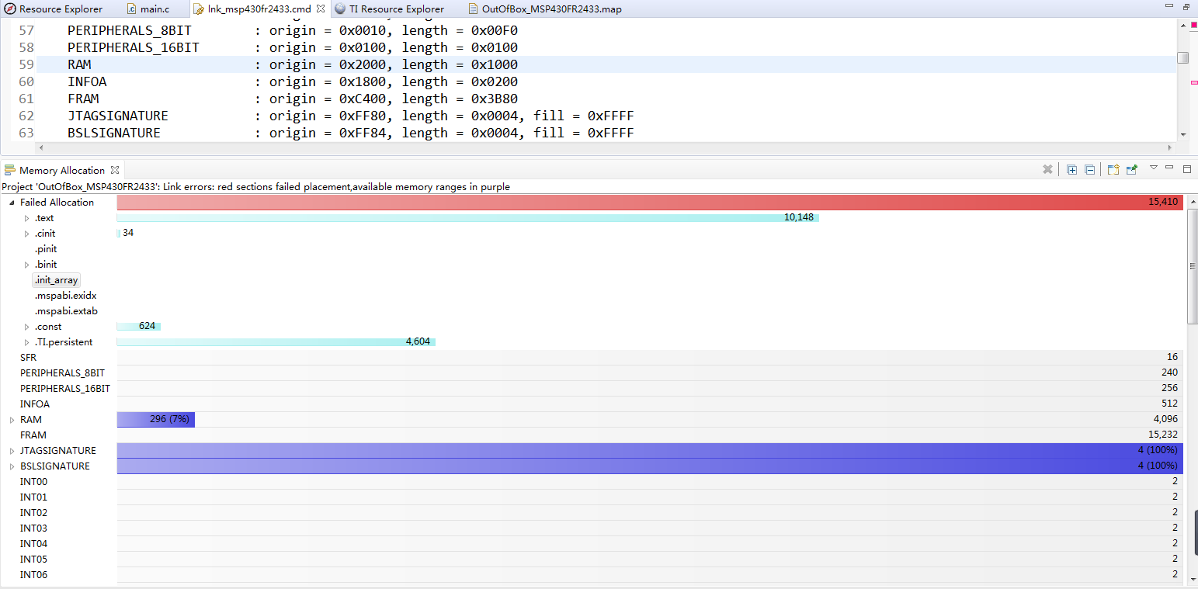Click the editor scroll-down arrow
Image resolution: width=1198 pixels, height=589 pixels.
1182,134
